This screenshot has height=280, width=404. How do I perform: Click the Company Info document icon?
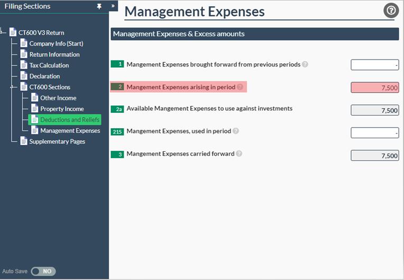(x=24, y=43)
